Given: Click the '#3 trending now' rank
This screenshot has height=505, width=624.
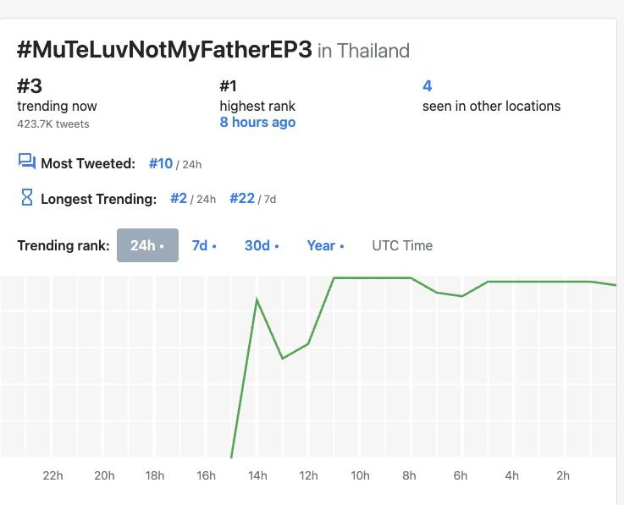Looking at the screenshot, I should [x=30, y=85].
